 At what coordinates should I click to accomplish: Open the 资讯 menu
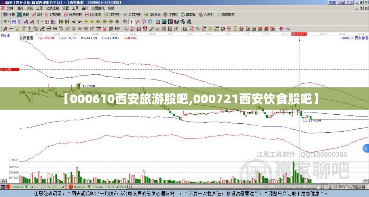[30, 8]
